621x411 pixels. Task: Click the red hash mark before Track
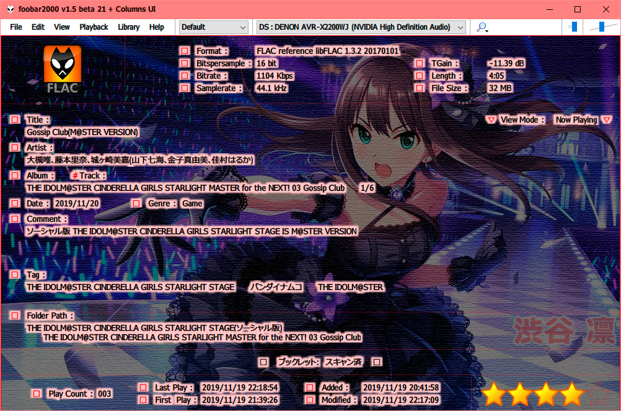pyautogui.click(x=75, y=175)
